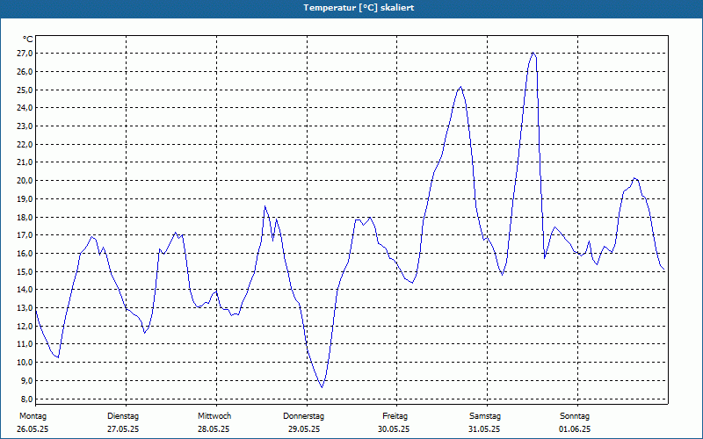Click the 27 °C peak on Samstag

[533, 53]
